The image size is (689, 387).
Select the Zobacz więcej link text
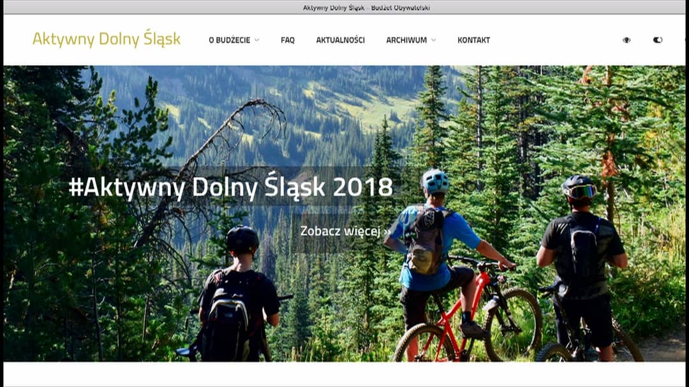click(x=341, y=231)
